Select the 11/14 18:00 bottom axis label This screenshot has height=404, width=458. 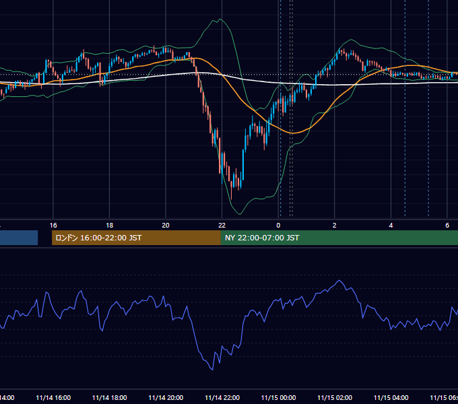(110, 397)
